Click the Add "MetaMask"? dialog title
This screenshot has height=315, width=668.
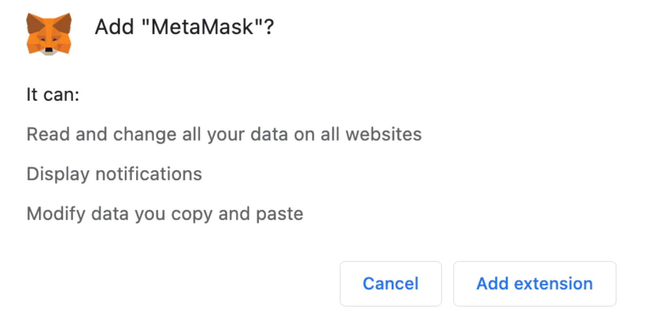pyautogui.click(x=184, y=27)
